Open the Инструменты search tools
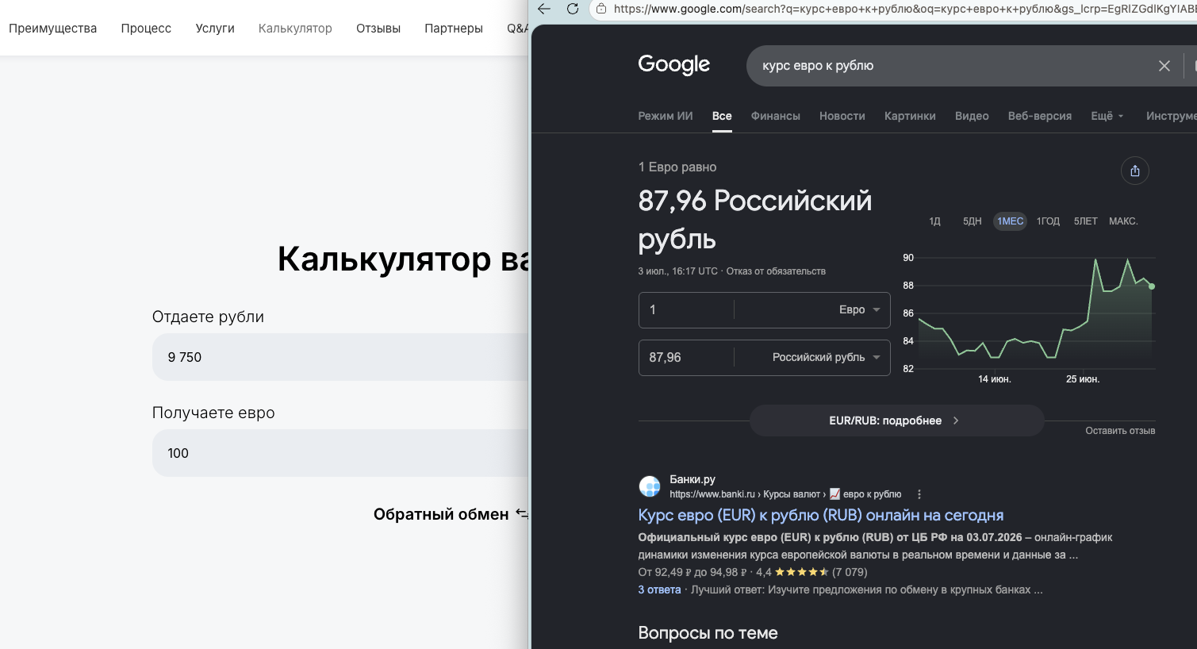The image size is (1197, 649). [1171, 116]
